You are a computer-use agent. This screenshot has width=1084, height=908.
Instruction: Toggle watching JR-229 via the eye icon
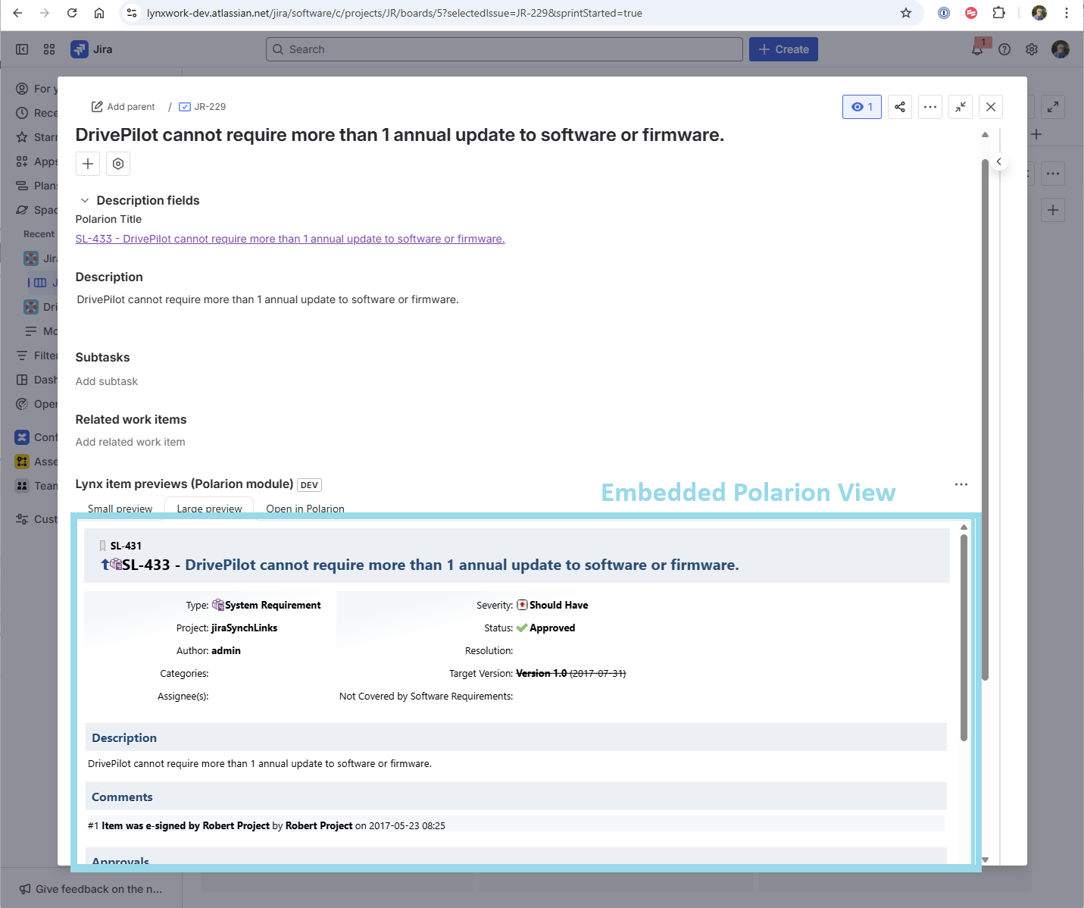[x=861, y=106]
